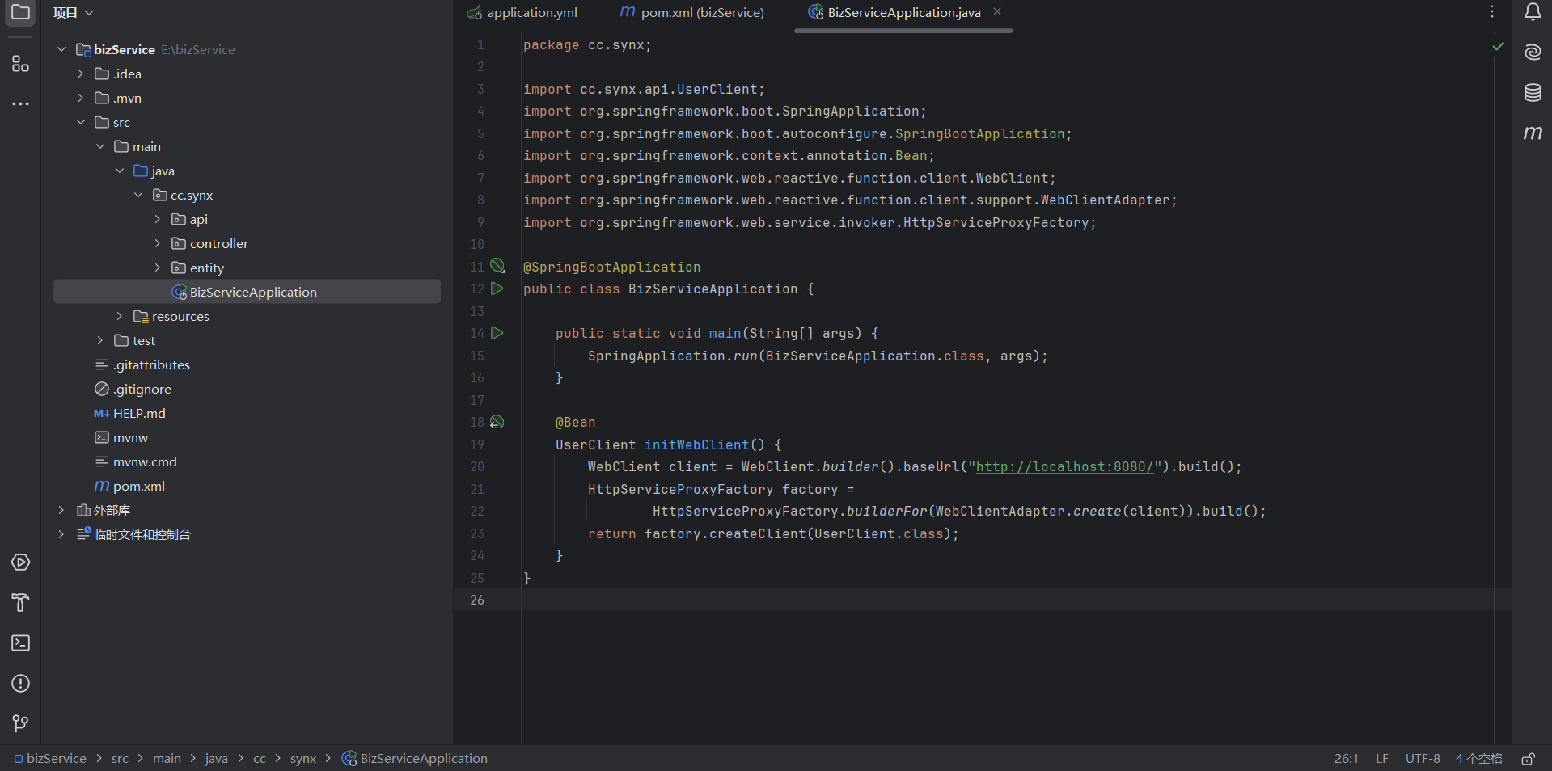1552x771 pixels.
Task: Click java in the breadcrumb bar
Action: click(216, 759)
